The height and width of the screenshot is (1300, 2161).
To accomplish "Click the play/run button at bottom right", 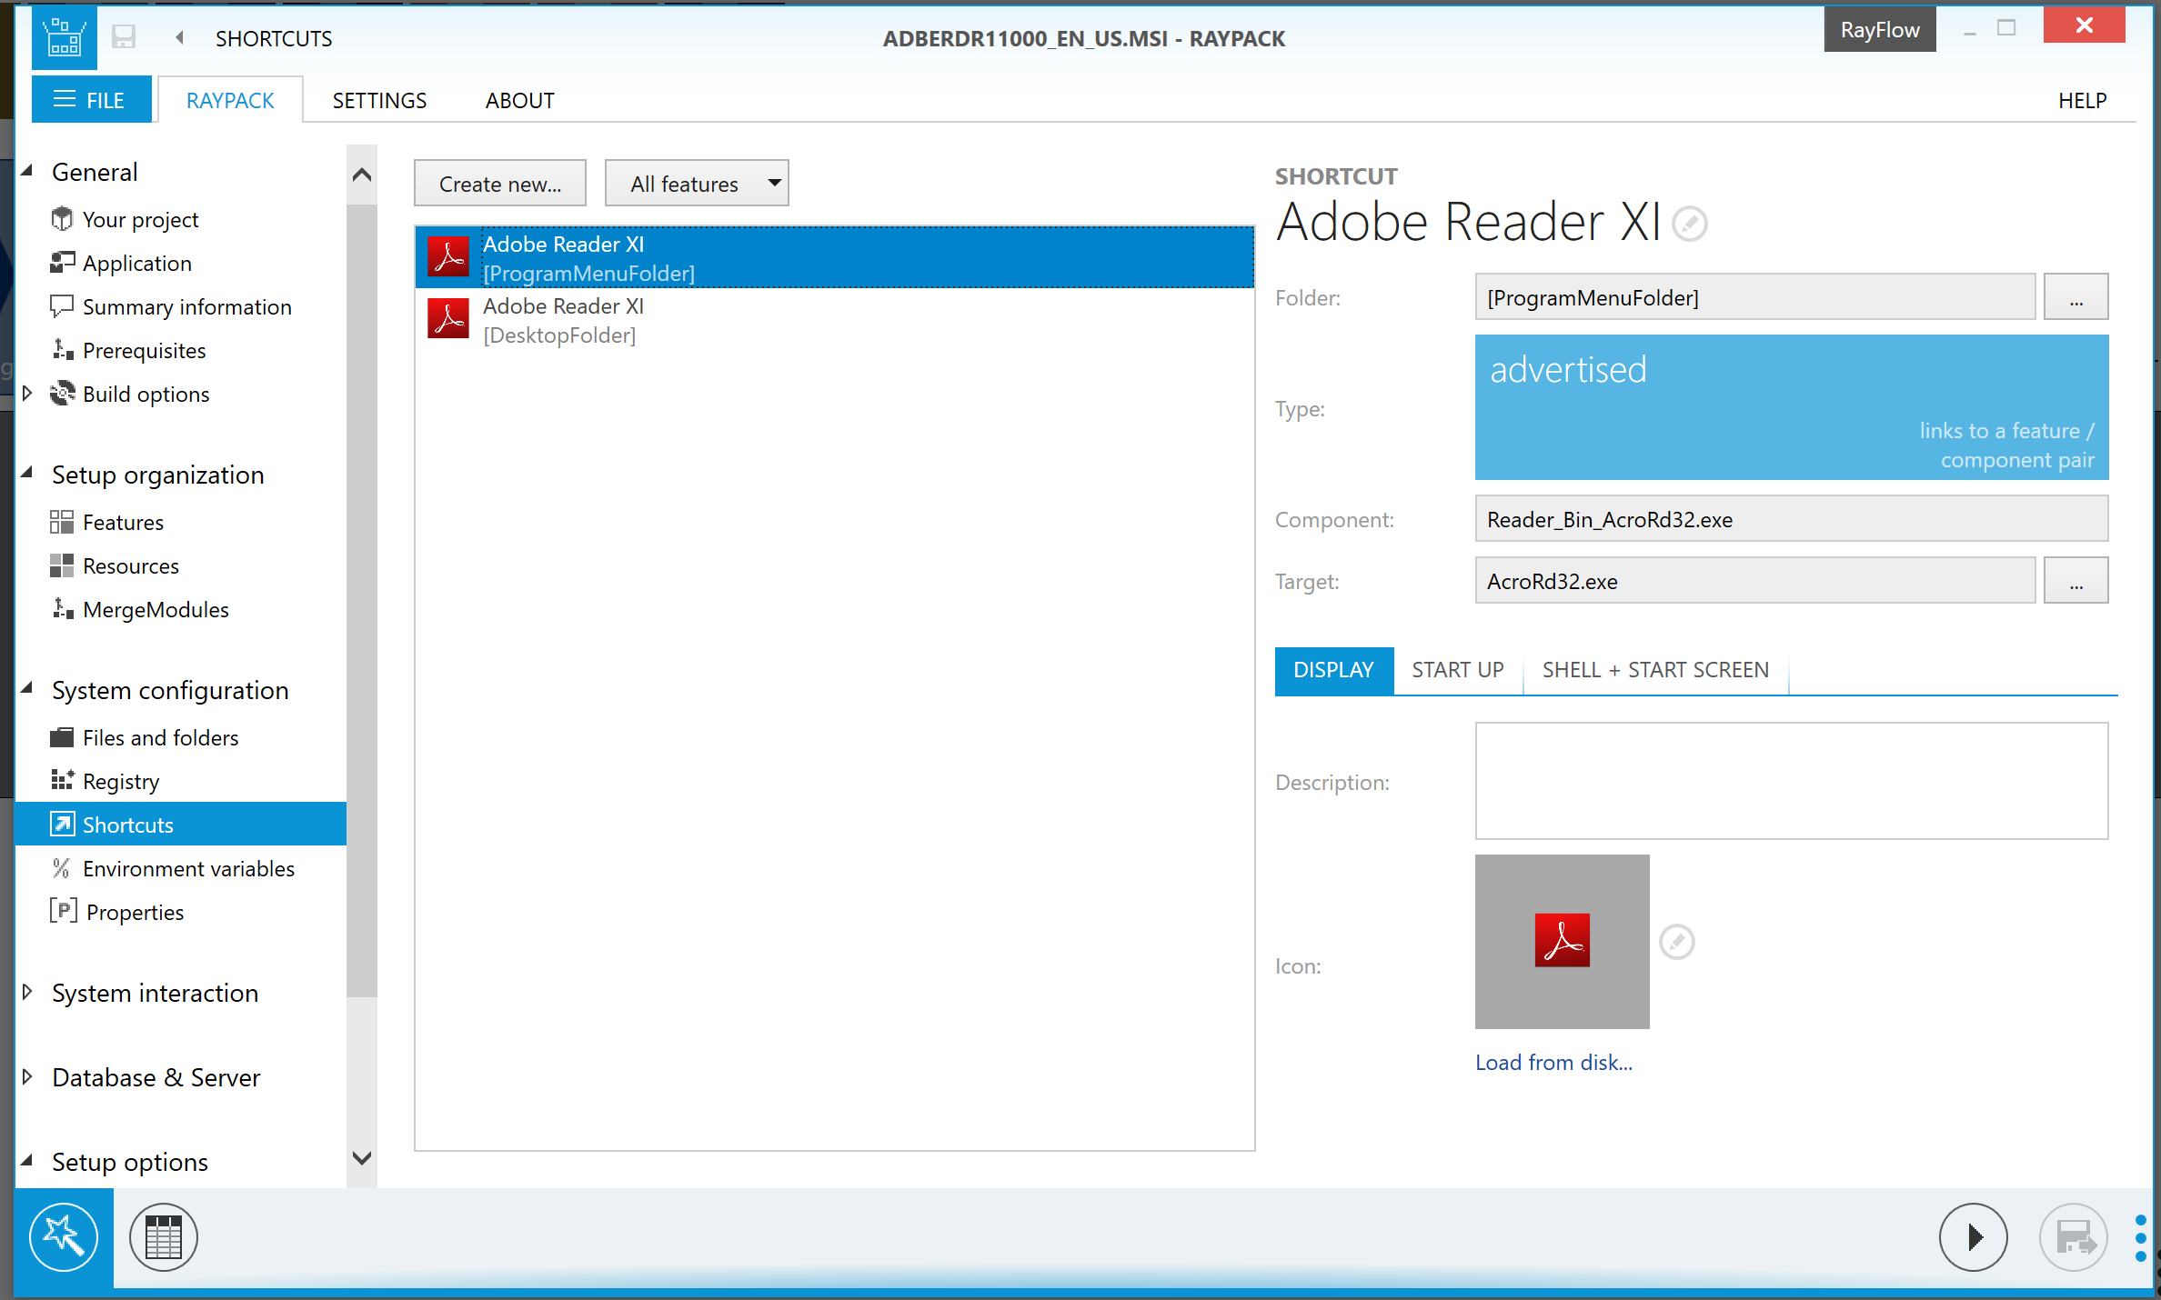I will click(1973, 1236).
